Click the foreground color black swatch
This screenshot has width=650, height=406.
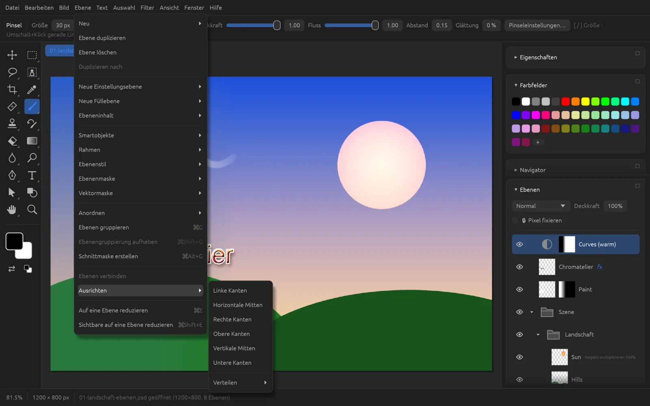click(14, 242)
